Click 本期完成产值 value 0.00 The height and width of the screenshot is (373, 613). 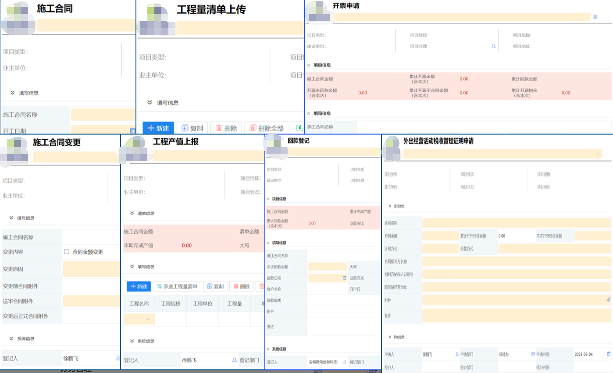click(187, 245)
